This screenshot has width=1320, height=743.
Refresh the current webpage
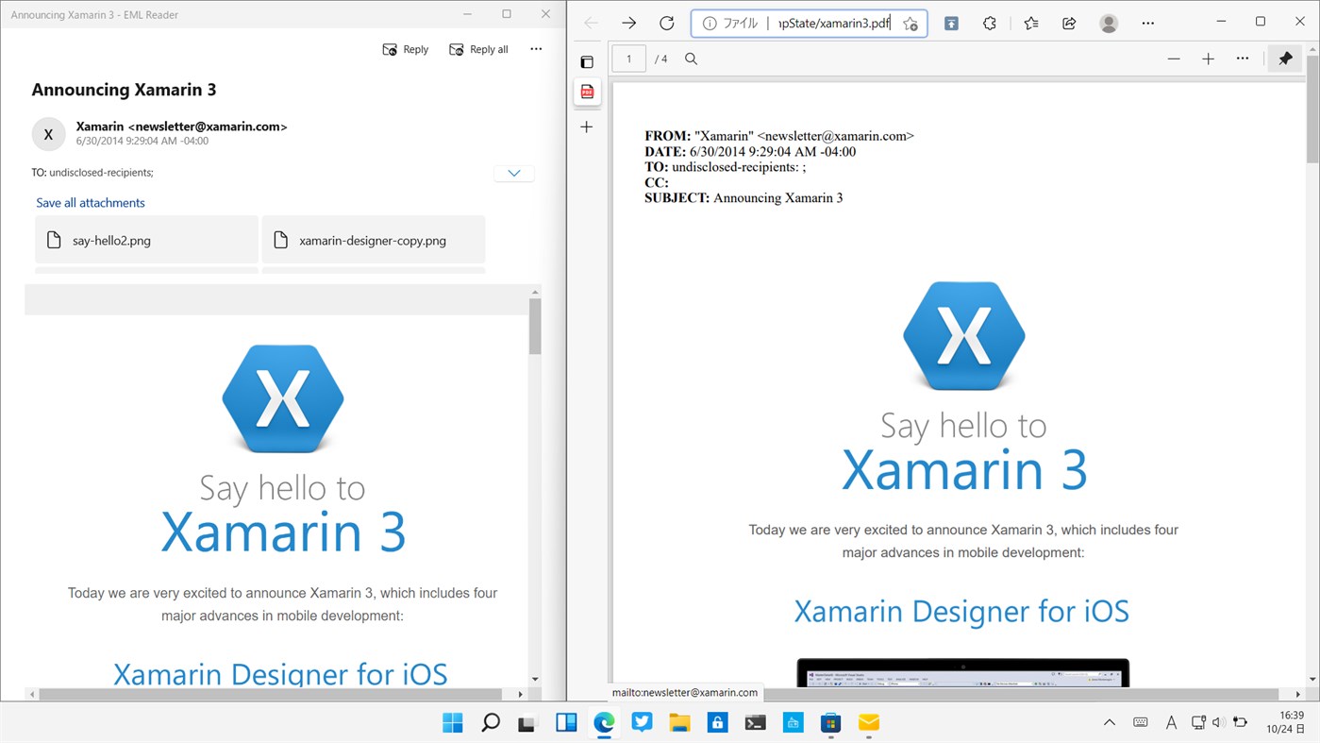tap(666, 23)
